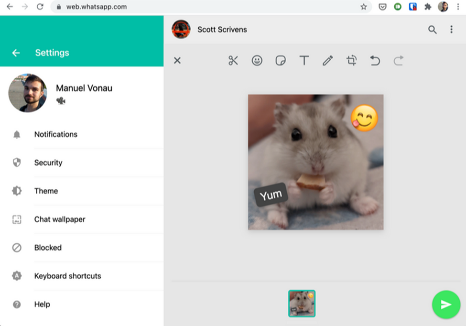Click the camera emoji status
This screenshot has height=326, width=466.
tap(61, 101)
